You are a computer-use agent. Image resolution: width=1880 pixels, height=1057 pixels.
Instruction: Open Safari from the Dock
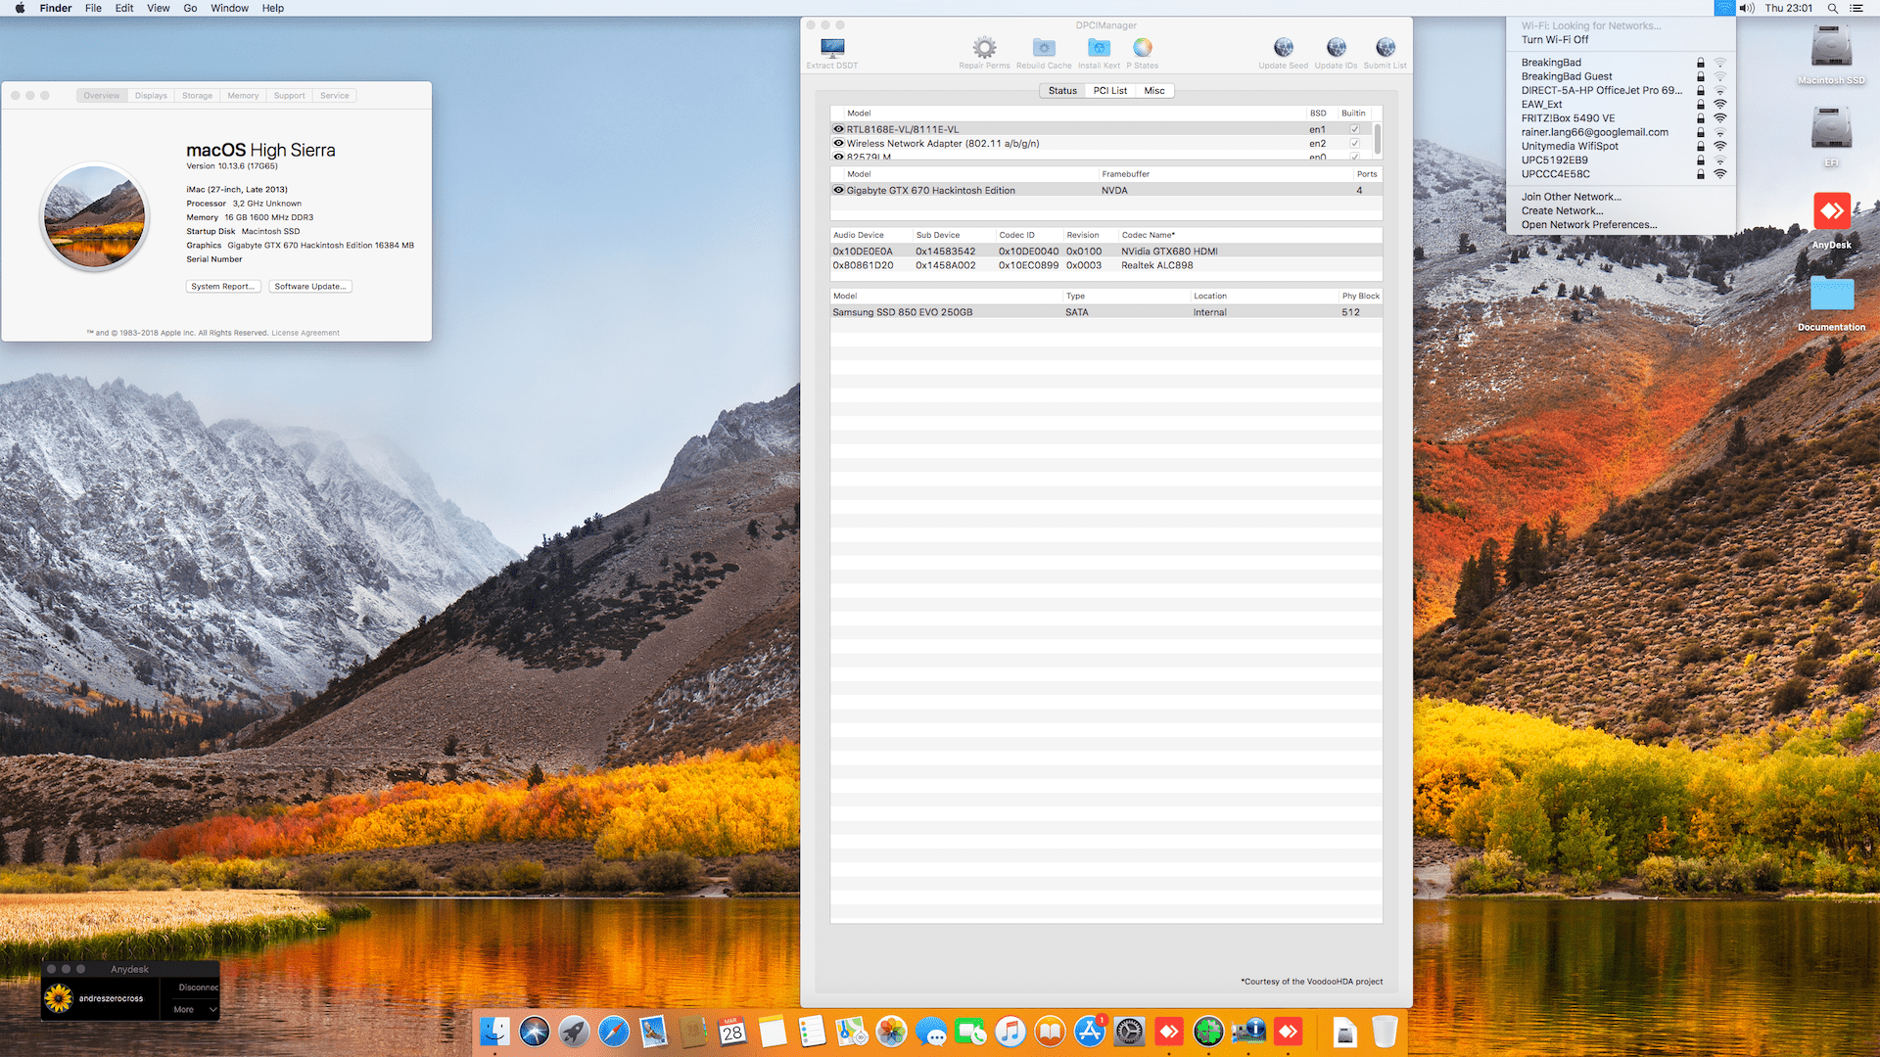point(614,1032)
